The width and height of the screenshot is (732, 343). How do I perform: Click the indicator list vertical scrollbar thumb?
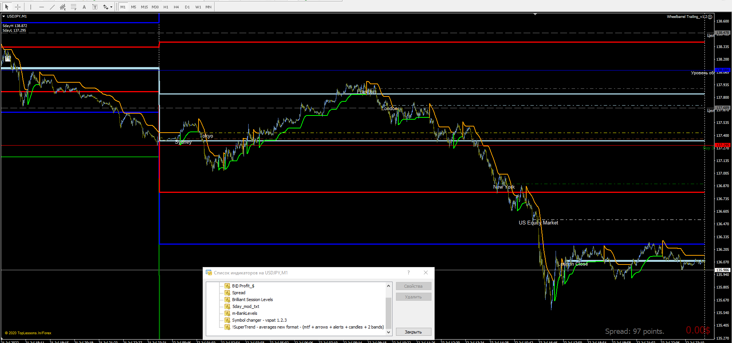(388, 313)
